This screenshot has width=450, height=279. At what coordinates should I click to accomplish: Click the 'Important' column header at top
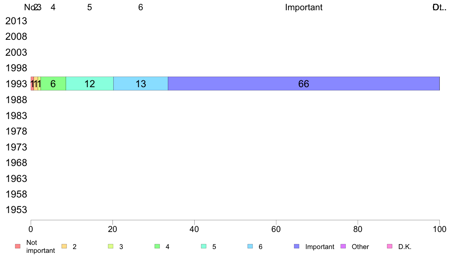(304, 8)
